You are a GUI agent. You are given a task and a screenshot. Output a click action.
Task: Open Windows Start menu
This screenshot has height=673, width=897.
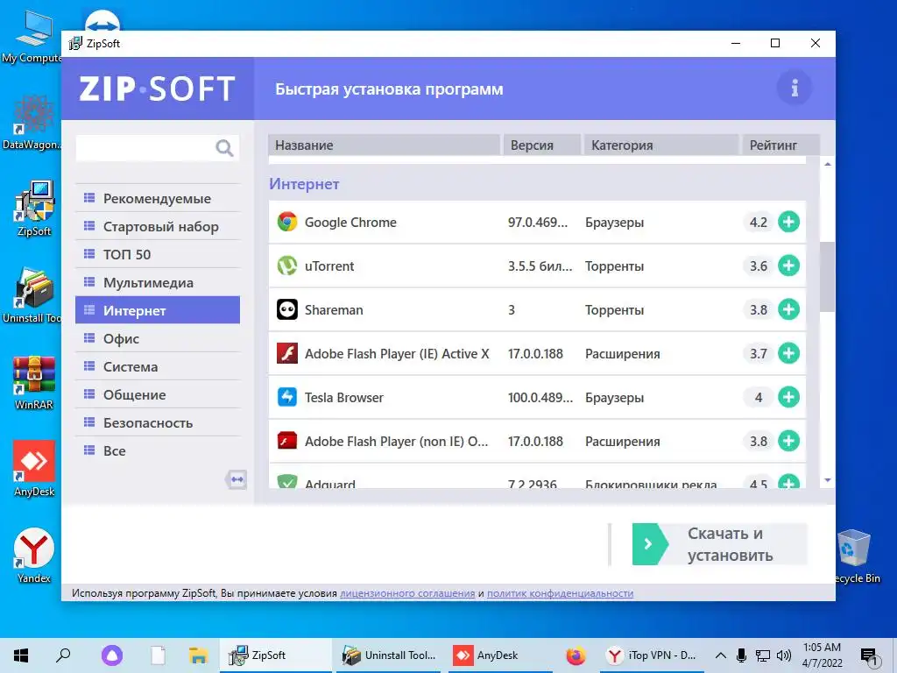click(21, 655)
